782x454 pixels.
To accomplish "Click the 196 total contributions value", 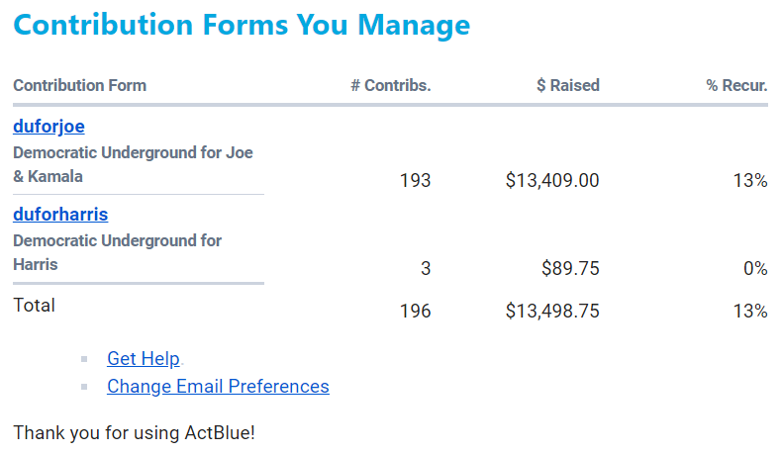I will coord(415,312).
